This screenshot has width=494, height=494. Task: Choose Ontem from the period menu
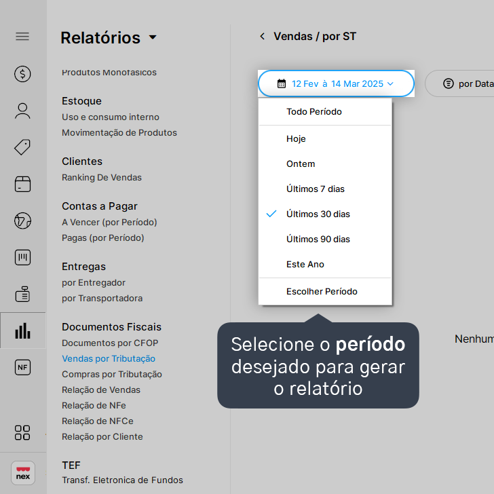coord(325,164)
